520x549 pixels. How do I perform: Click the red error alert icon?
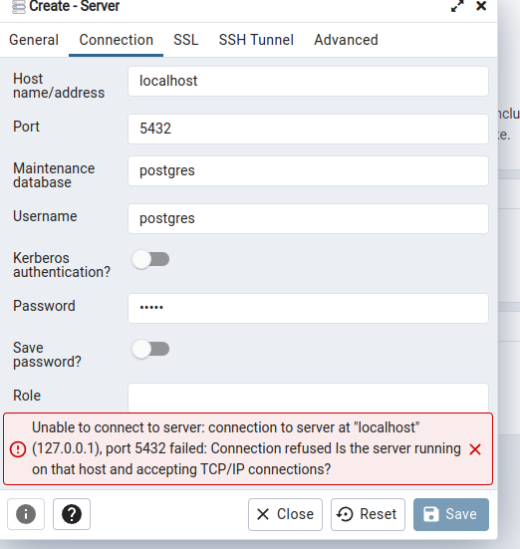click(18, 449)
